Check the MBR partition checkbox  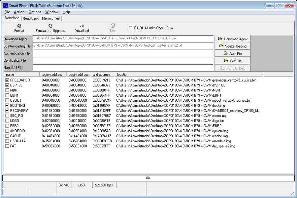pos(7,90)
